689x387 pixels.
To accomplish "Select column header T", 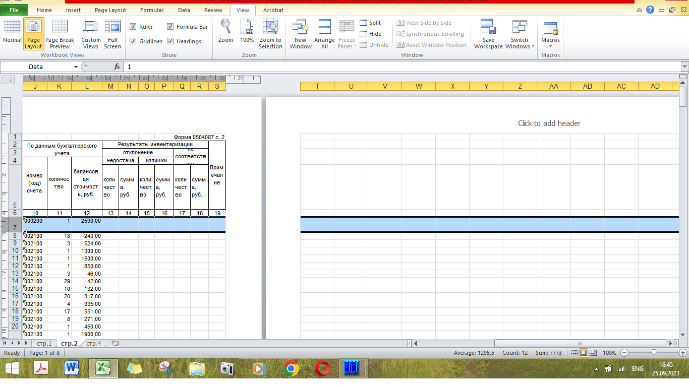I will click(317, 86).
